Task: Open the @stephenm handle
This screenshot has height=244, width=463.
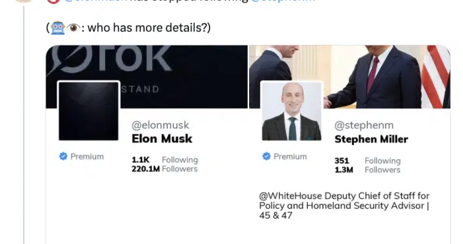Action: coord(364,125)
